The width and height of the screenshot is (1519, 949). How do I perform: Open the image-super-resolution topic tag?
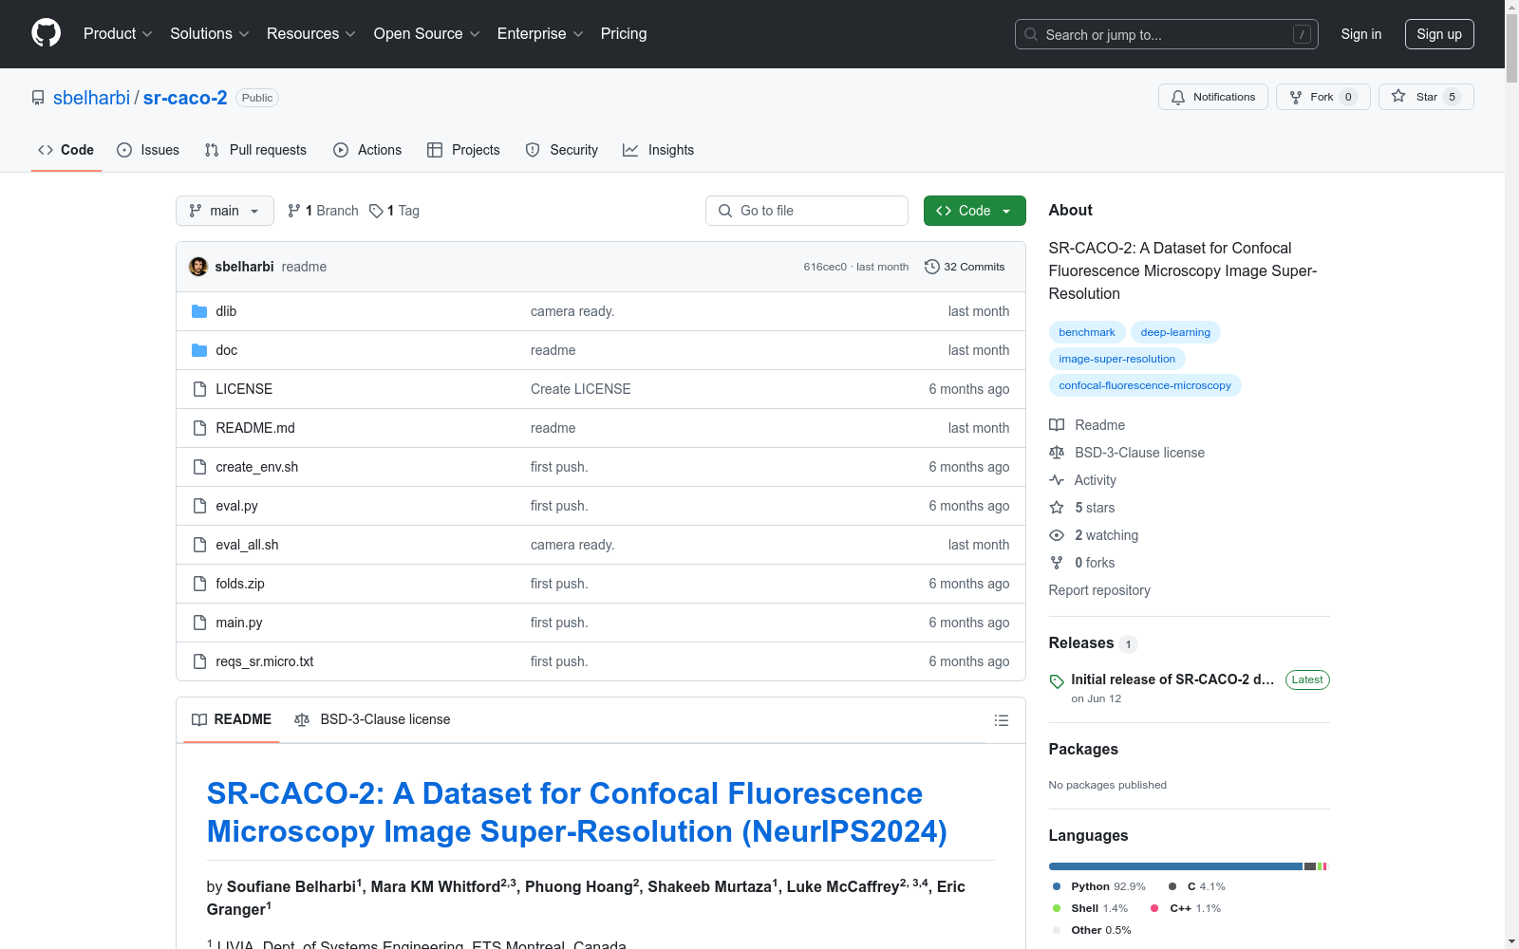point(1116,359)
